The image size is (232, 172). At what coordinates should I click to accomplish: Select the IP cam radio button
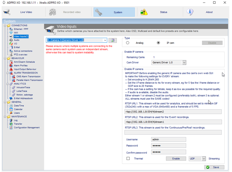click(x=158, y=43)
